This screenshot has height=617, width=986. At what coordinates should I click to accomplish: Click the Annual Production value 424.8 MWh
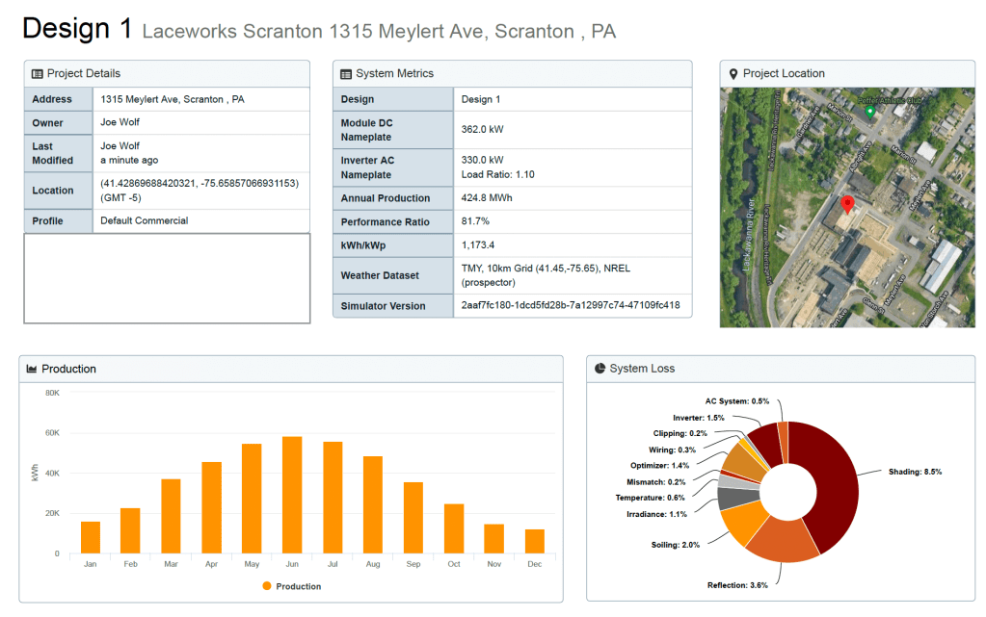(488, 198)
